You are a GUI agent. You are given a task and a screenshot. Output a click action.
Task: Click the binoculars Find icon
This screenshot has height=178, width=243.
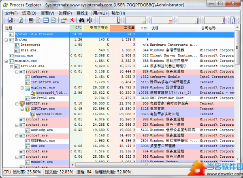pyautogui.click(x=81, y=20)
